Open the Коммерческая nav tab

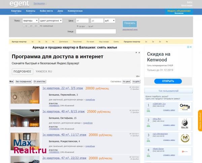(75, 11)
